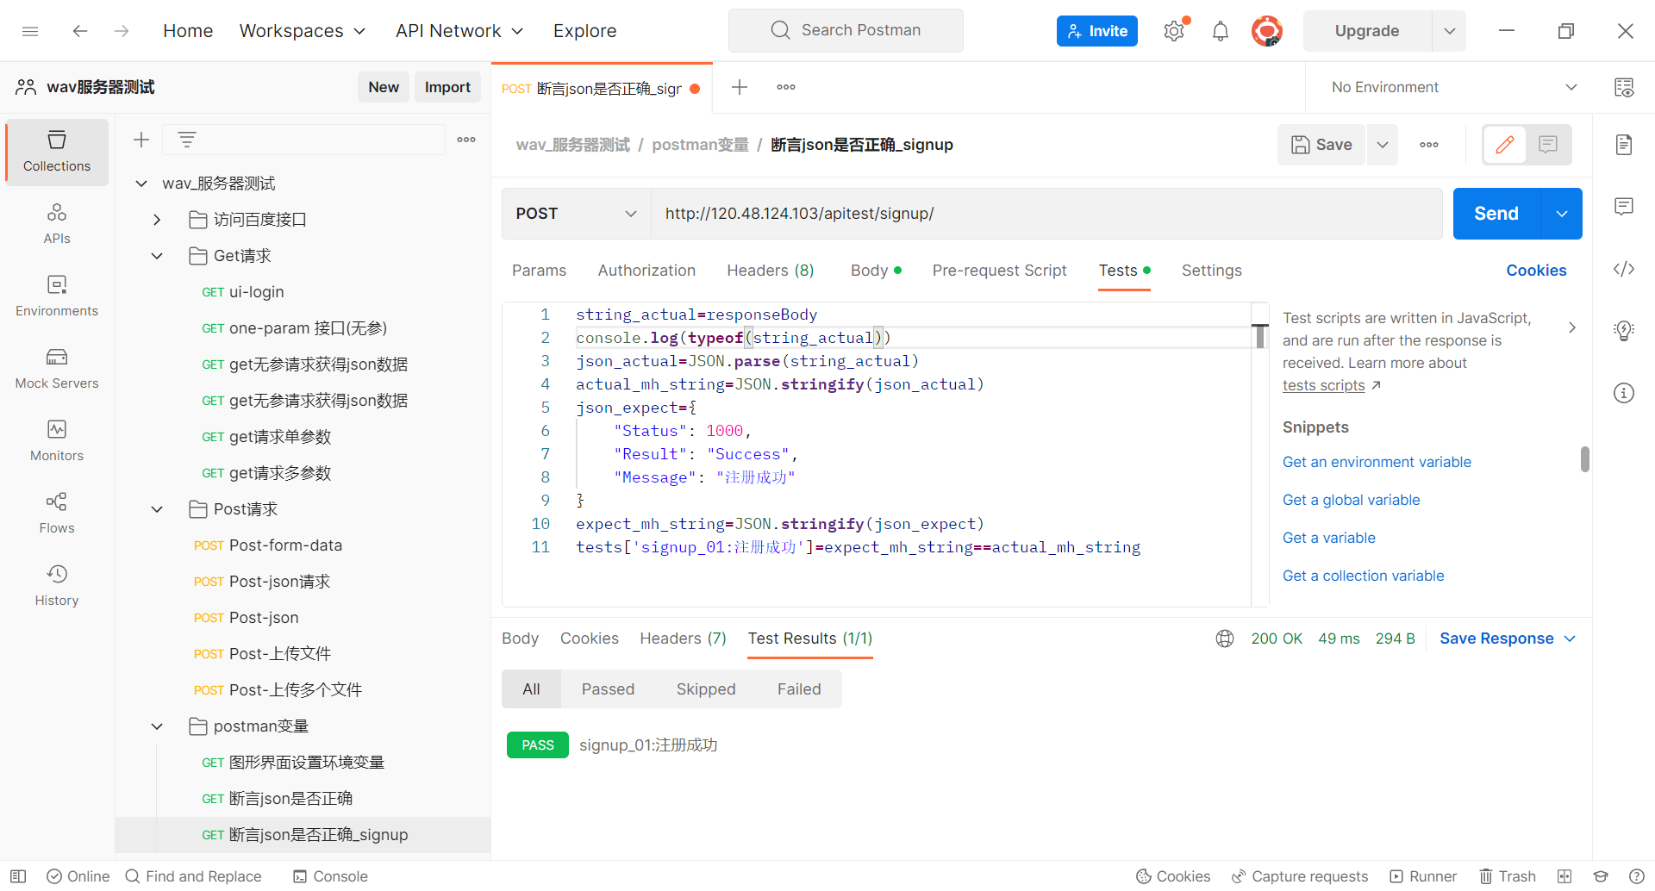
Task: Click the Invite button
Action: [x=1097, y=31]
